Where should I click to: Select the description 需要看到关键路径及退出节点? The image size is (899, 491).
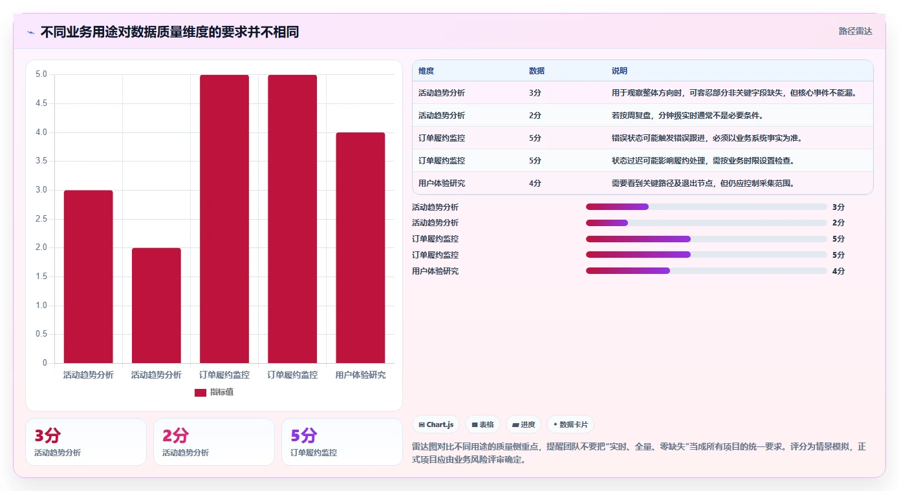pos(702,183)
